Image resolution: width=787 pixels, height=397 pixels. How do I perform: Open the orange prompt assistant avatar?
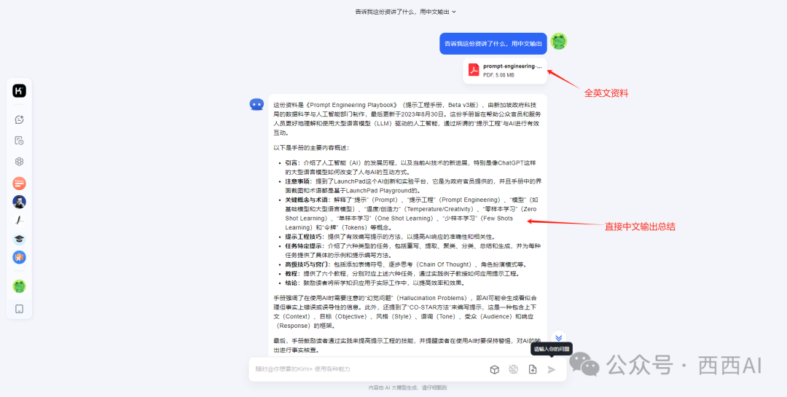(x=19, y=183)
